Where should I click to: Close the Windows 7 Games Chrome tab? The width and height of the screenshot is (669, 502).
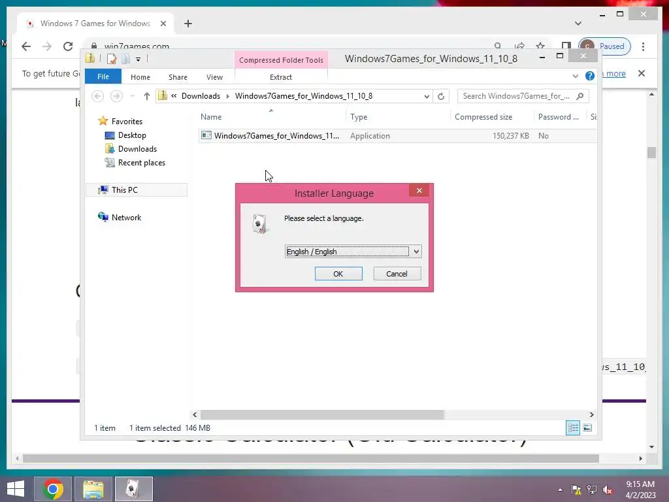pyautogui.click(x=163, y=24)
